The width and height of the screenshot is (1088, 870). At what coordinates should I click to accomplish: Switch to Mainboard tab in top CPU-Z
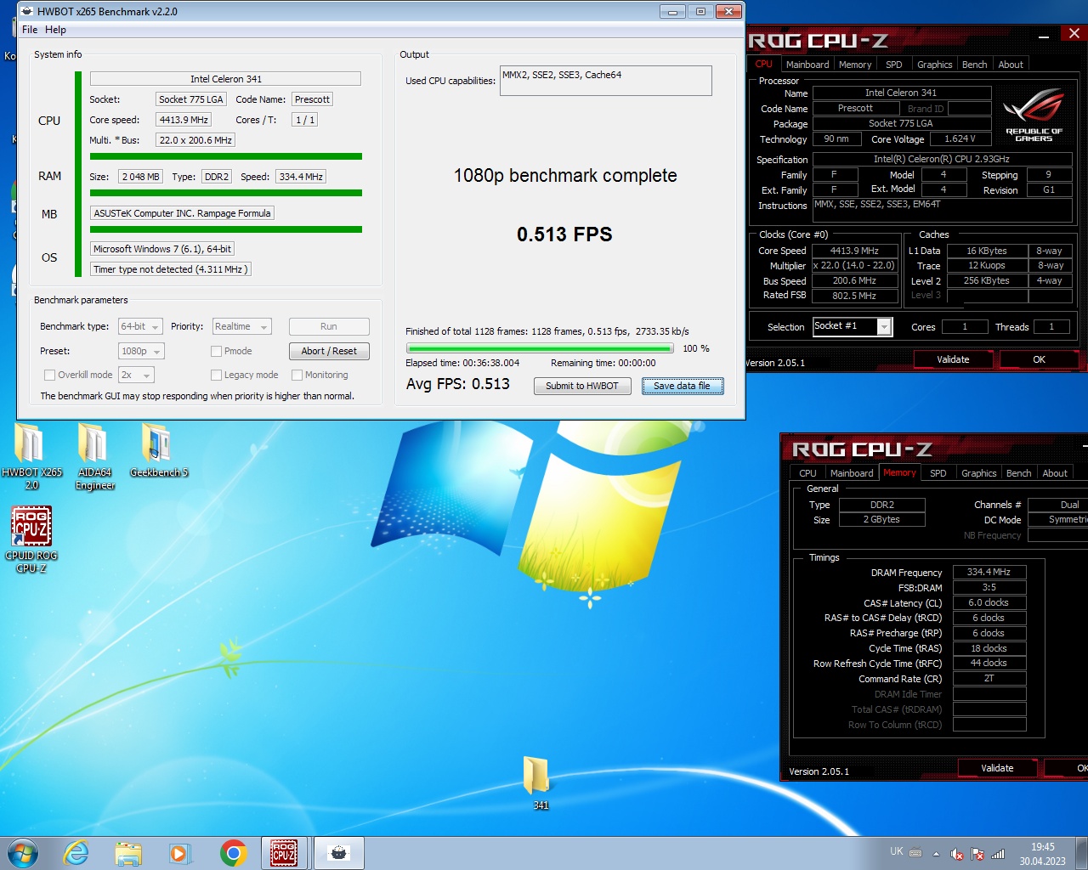click(807, 65)
